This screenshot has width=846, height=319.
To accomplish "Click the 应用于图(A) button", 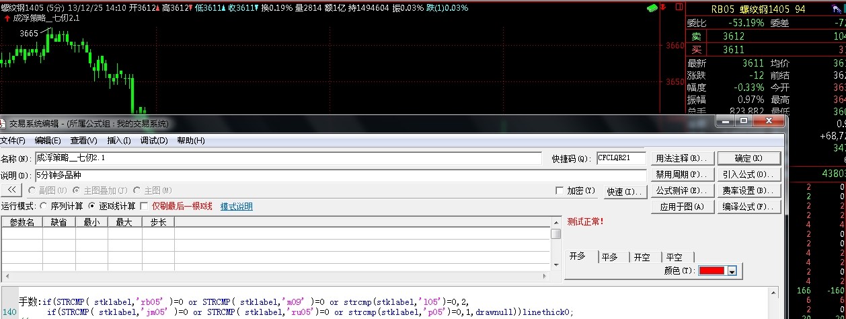I will click(x=683, y=207).
